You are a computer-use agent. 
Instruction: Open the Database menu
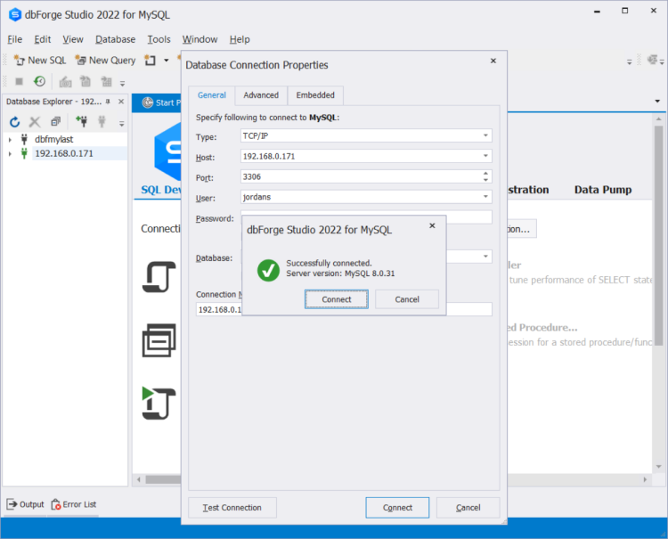click(x=115, y=39)
